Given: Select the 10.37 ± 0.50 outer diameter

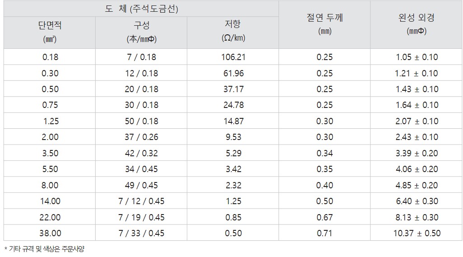Looking at the screenshot, I should click(x=417, y=233).
